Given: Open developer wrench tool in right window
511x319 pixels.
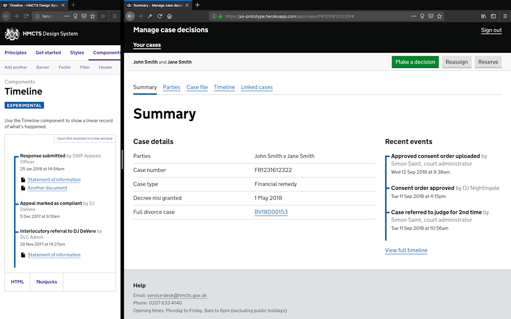Looking at the screenshot, I should click(150, 16).
